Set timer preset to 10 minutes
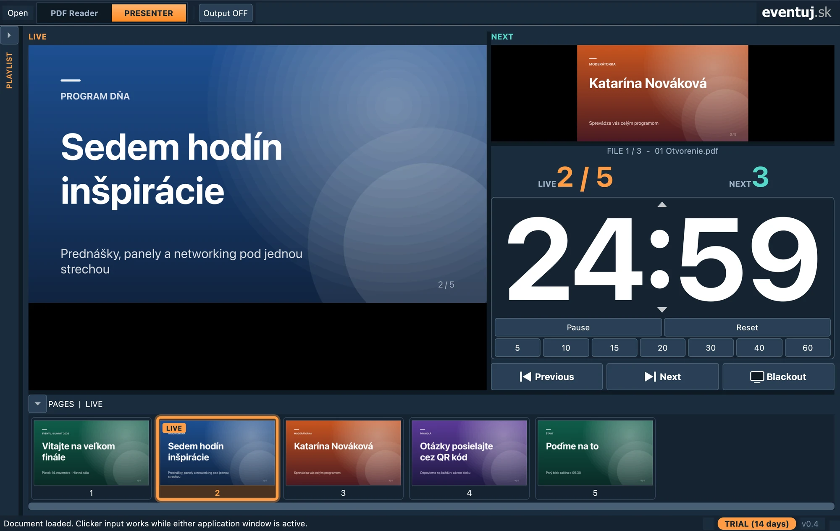840x531 pixels. (x=566, y=348)
